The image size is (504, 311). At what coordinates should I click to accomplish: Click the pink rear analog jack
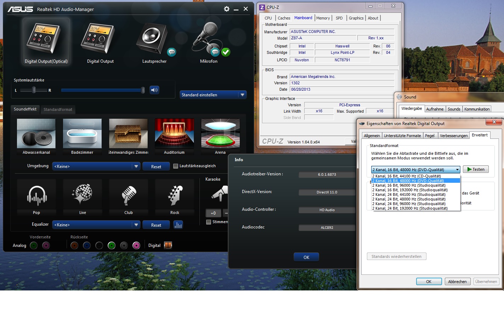(136, 245)
